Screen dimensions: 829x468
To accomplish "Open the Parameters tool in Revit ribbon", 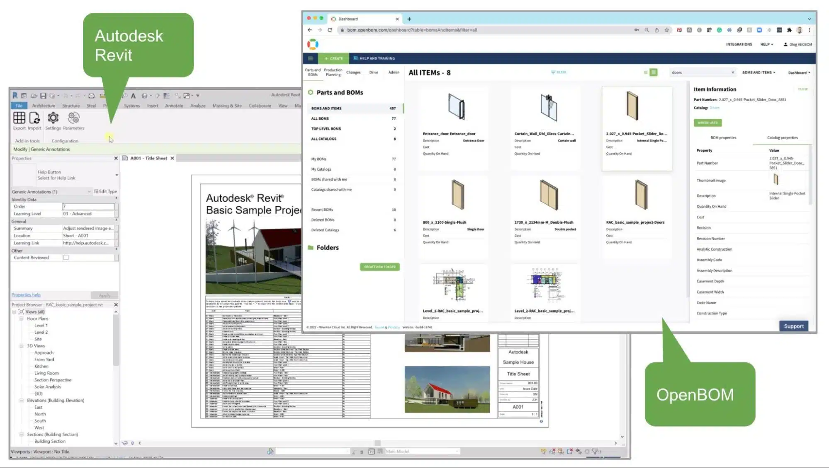I will tap(73, 118).
